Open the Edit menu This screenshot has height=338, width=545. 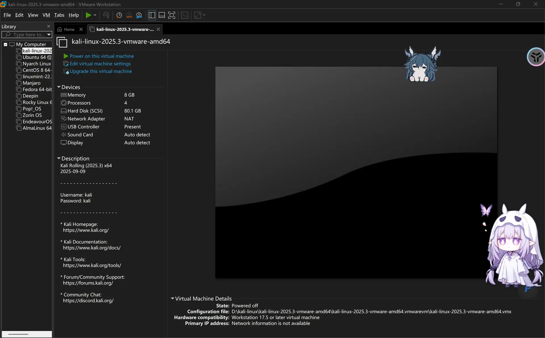[19, 15]
